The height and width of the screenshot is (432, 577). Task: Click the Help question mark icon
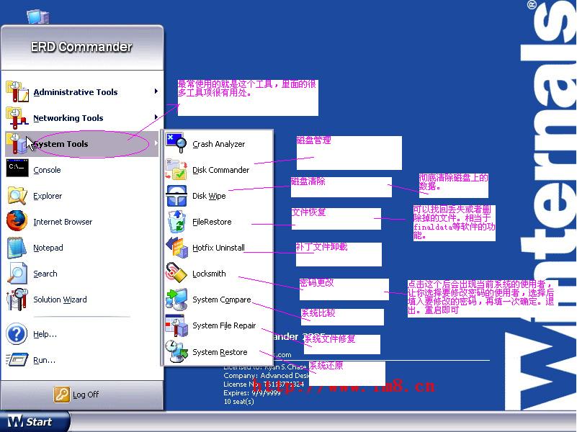click(x=17, y=334)
